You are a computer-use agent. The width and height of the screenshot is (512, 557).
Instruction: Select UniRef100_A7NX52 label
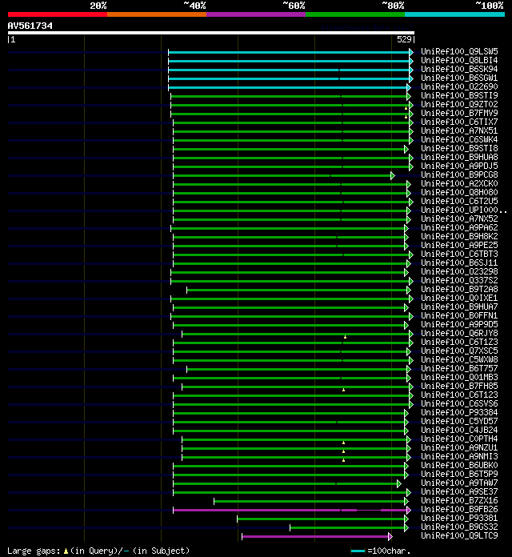459,218
